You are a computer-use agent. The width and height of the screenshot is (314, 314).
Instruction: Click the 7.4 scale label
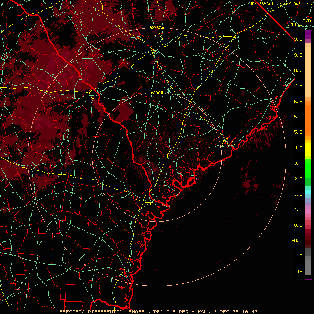pyautogui.click(x=298, y=86)
